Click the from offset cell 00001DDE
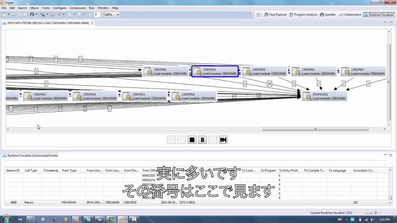Screen dimensions: 397x223 (x=149, y=176)
